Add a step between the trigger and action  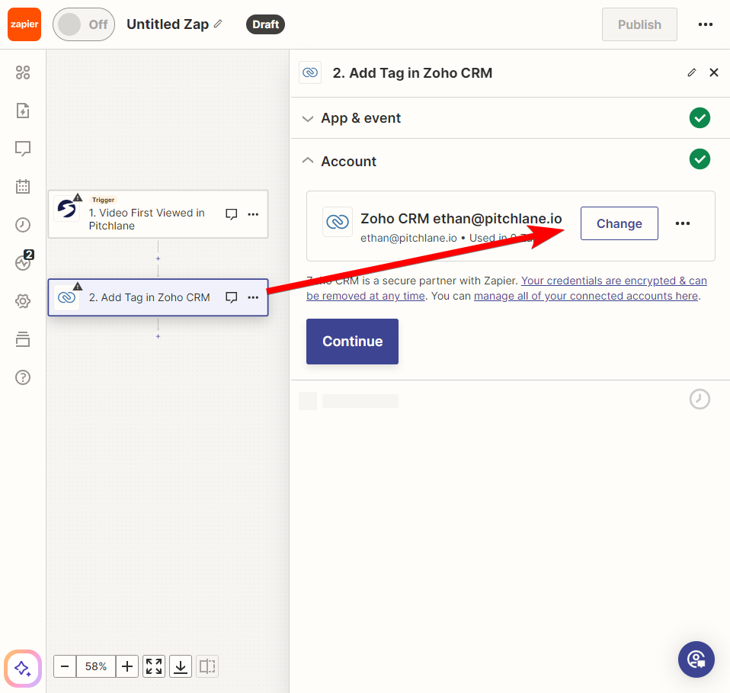click(158, 258)
